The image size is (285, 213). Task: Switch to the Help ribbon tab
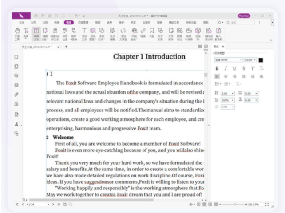click(206, 23)
